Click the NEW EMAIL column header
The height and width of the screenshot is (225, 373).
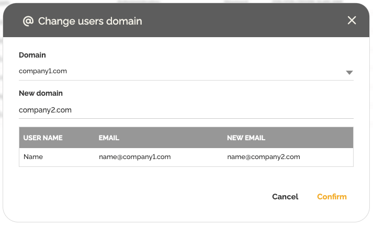pos(246,138)
